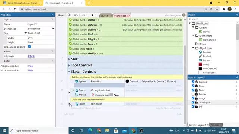Toggle visibility of Tools layer
This screenshot has width=239, height=134.
coord(193,90)
